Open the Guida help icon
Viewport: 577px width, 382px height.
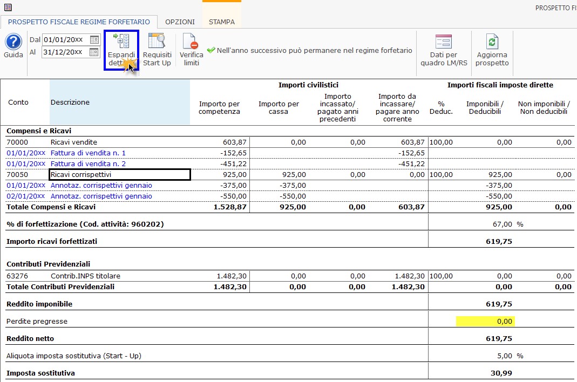pyautogui.click(x=13, y=46)
